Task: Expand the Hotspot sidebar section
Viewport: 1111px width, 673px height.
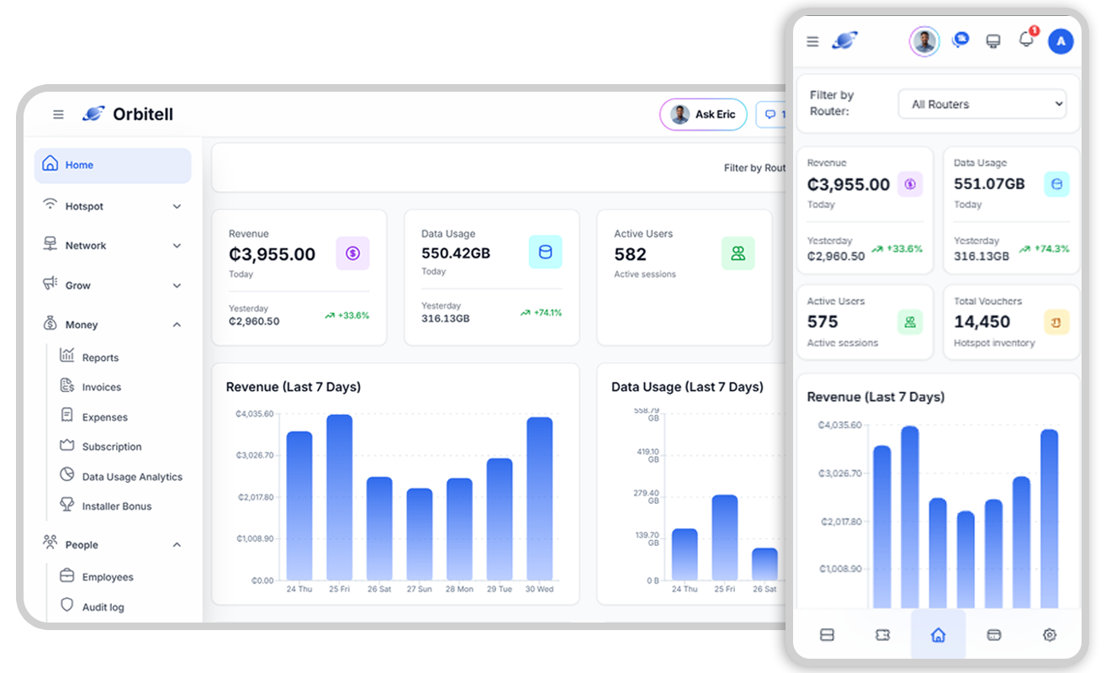Action: tap(113, 206)
